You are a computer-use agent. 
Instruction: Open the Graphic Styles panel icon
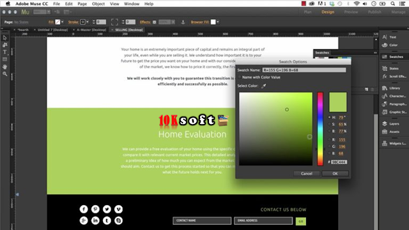[385, 112]
